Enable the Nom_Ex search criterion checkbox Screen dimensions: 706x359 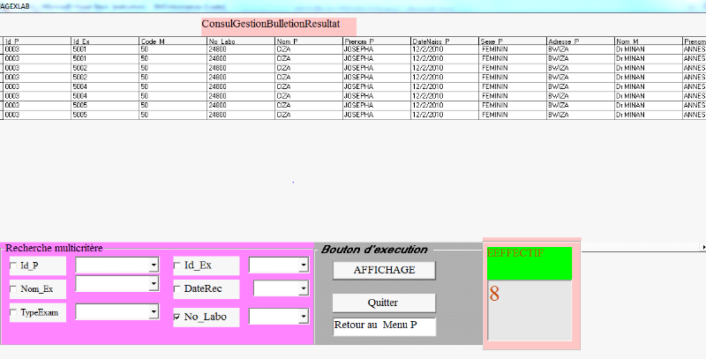pos(13,289)
